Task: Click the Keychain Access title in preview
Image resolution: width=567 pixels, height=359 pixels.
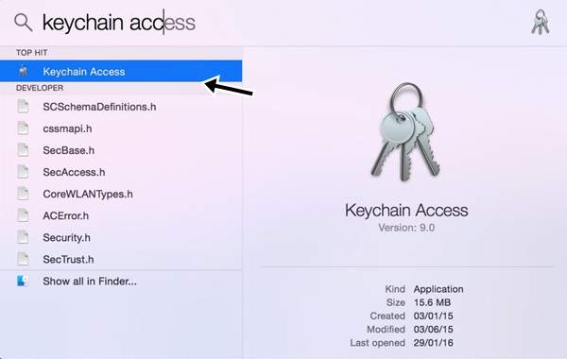Action: tap(406, 211)
